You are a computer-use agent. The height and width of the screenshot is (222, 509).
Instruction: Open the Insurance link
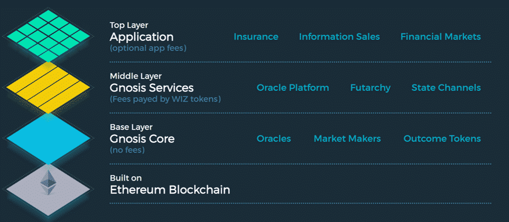click(x=256, y=37)
